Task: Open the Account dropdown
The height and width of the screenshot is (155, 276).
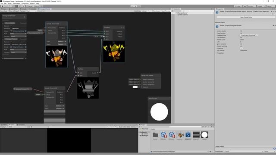Action: [251, 6]
